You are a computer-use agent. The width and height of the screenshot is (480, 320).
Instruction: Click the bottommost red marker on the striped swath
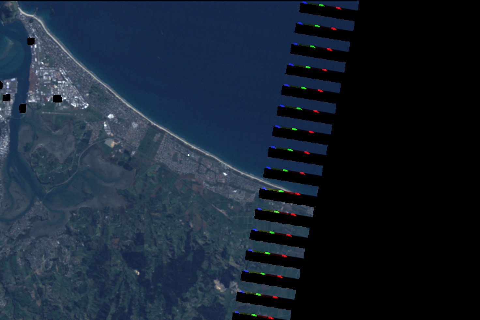pos(270,317)
